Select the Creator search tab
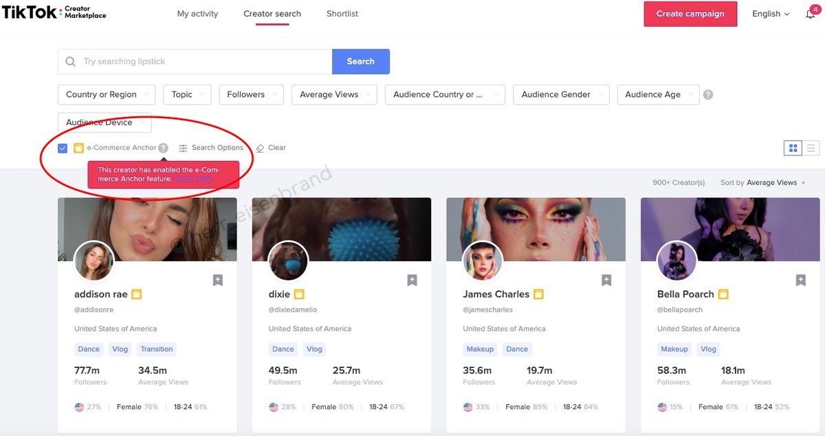Screen dimensions: 825x436 click(x=272, y=14)
